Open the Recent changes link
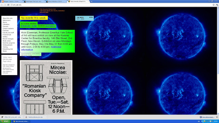The image size is (219, 123). click(x=8, y=39)
